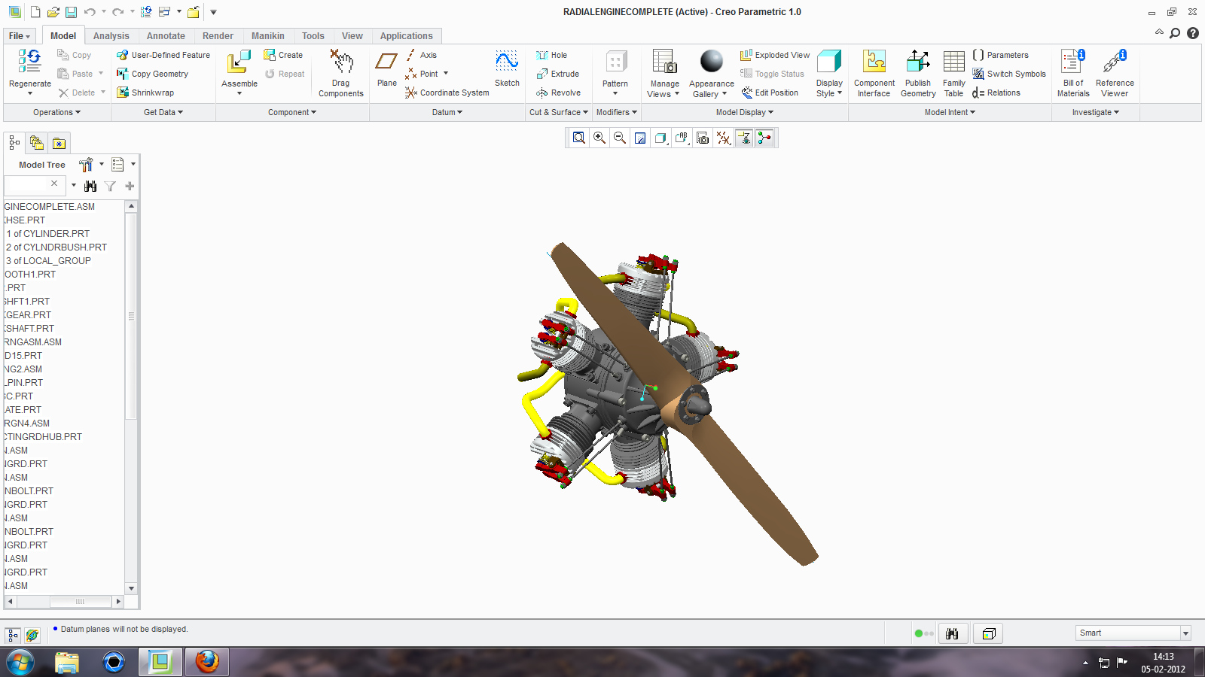The height and width of the screenshot is (677, 1205).
Task: Expand the Component group menu
Action: (x=292, y=112)
